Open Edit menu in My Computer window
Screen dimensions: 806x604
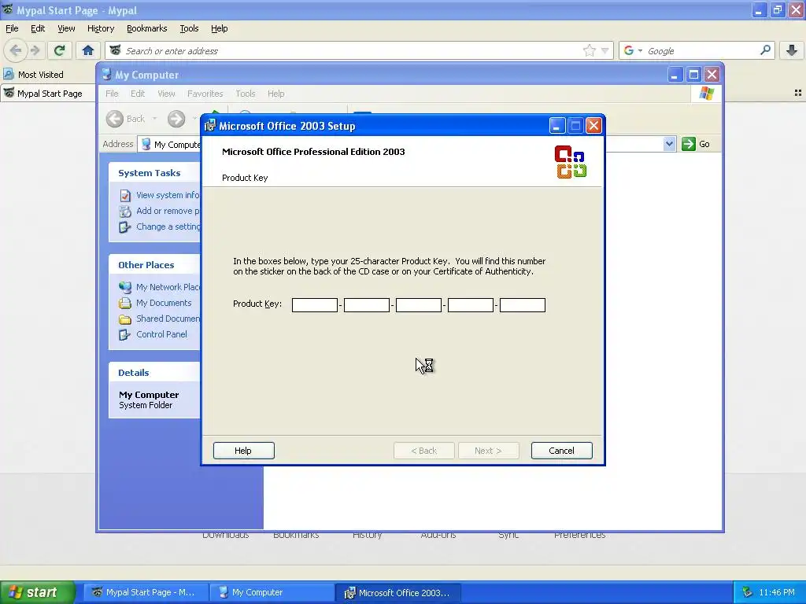point(137,94)
